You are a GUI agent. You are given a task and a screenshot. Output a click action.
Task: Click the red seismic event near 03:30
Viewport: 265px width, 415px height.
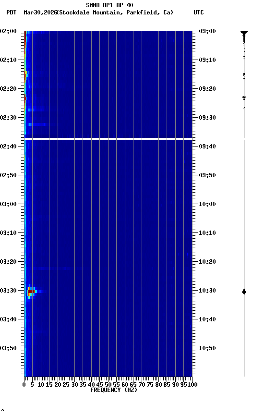(x=31, y=292)
